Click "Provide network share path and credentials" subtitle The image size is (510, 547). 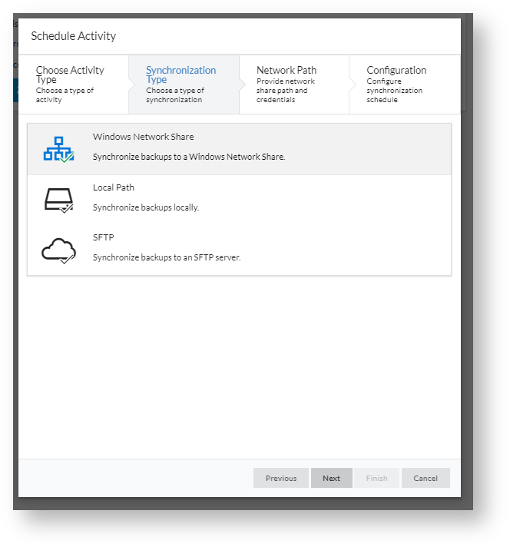[286, 91]
